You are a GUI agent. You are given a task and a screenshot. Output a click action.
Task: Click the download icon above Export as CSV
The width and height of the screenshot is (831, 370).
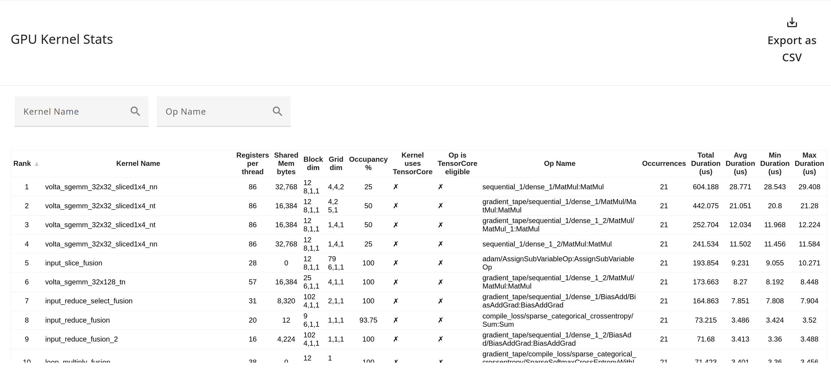point(792,22)
